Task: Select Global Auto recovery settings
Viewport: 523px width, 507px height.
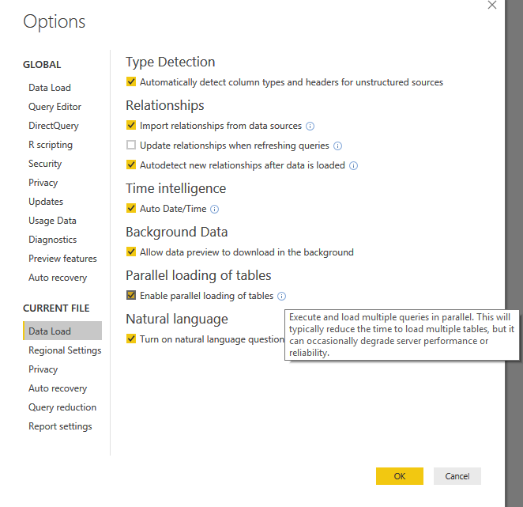Action: (58, 278)
